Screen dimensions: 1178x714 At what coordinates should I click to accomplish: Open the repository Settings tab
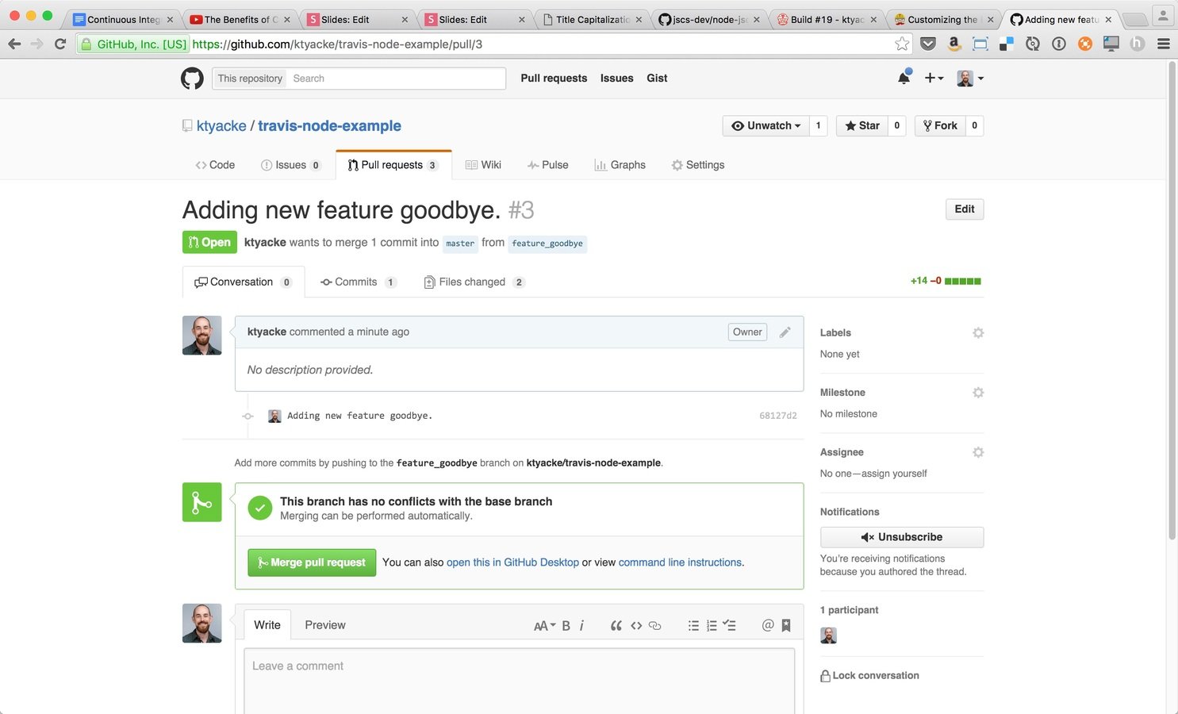pos(697,165)
